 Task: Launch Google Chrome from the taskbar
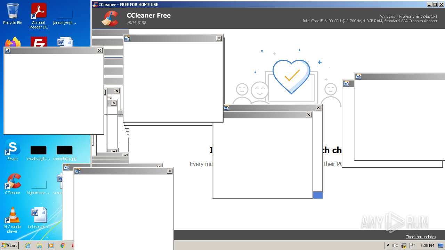click(63, 245)
